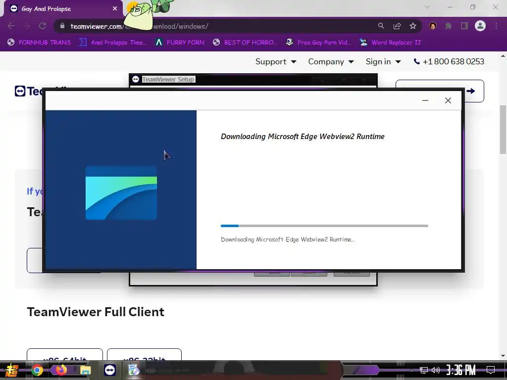507x380 pixels.
Task: Click the TeamViewer Full Client heading
Action: click(96, 312)
